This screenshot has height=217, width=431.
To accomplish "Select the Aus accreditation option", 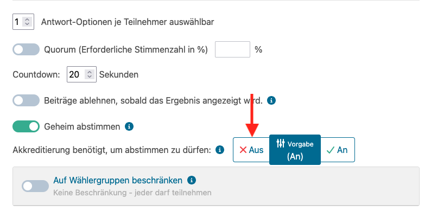I will 251,150.
